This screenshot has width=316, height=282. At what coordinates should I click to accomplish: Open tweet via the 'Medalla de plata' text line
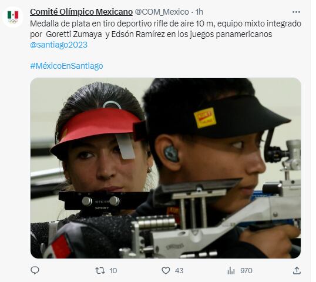coord(166,23)
